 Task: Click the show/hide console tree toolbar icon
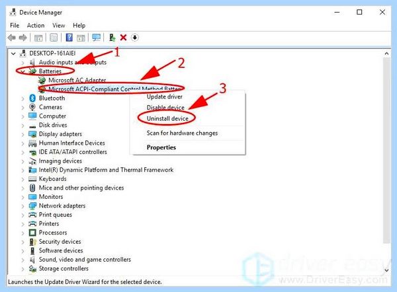38,38
